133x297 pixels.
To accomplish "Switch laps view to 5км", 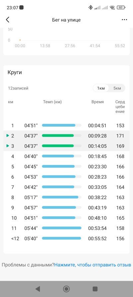I will tap(117, 88).
